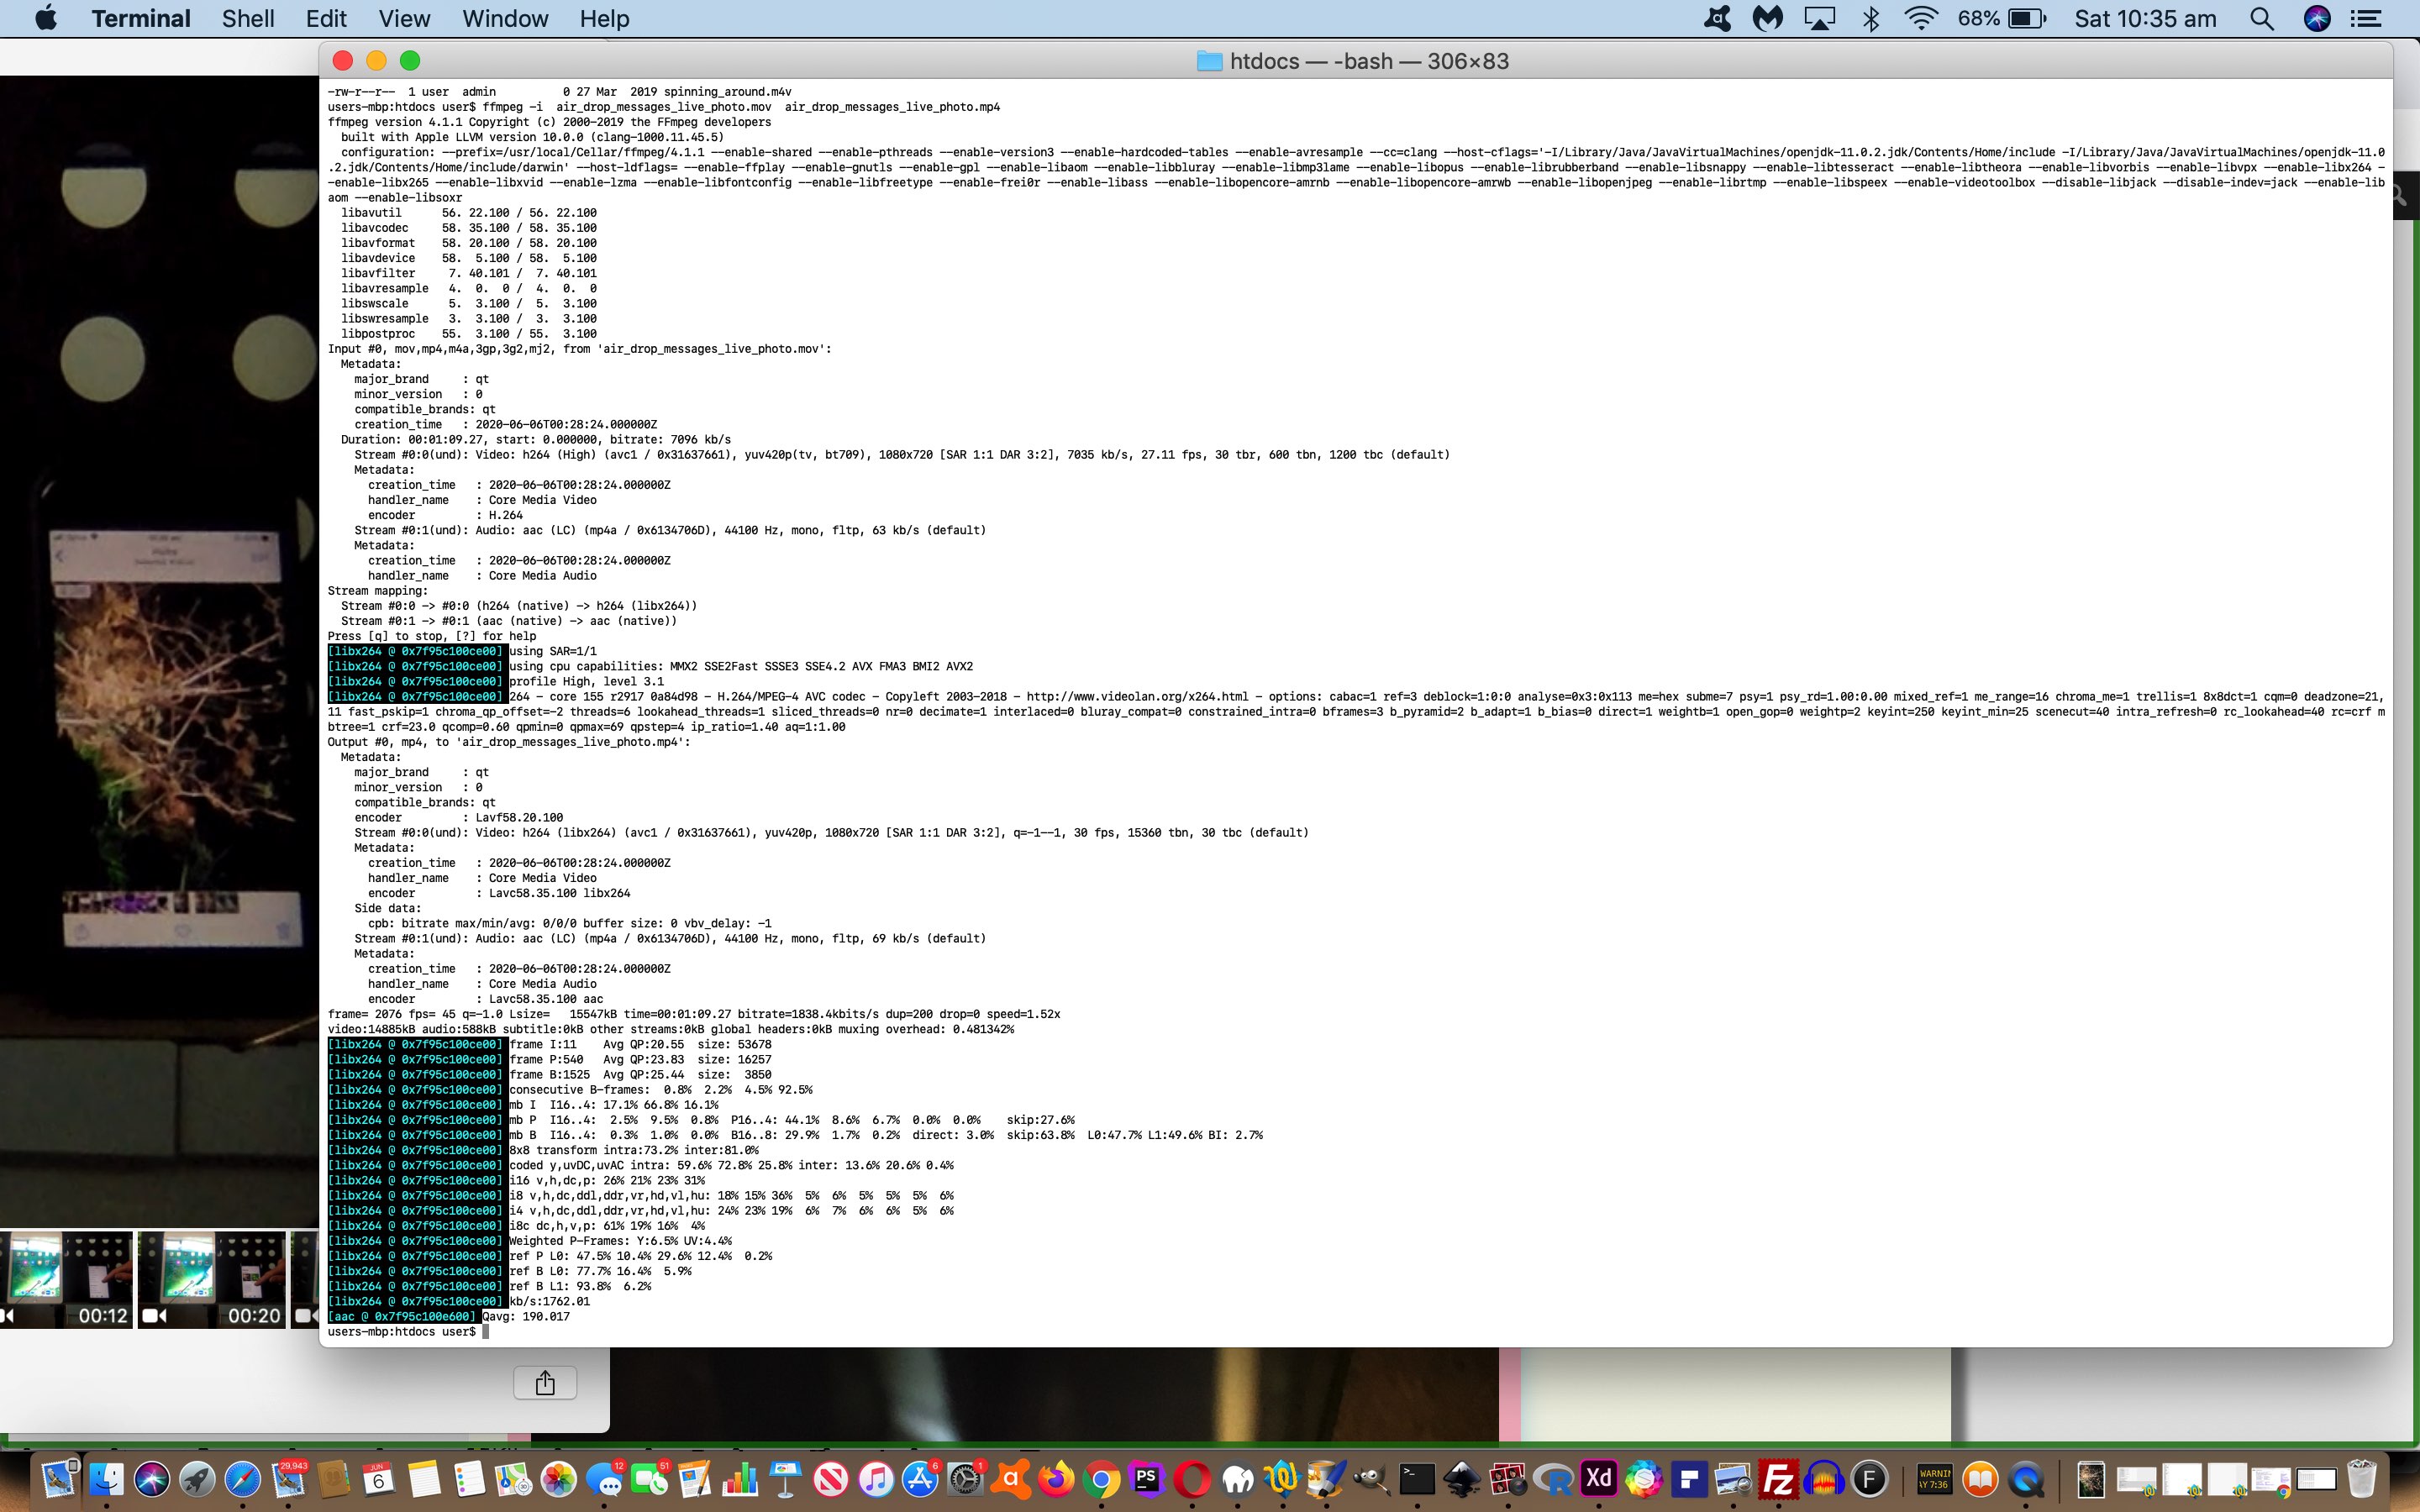Click the htdocs folder icon in title bar
Image resolution: width=2420 pixels, height=1512 pixels.
pos(1209,61)
